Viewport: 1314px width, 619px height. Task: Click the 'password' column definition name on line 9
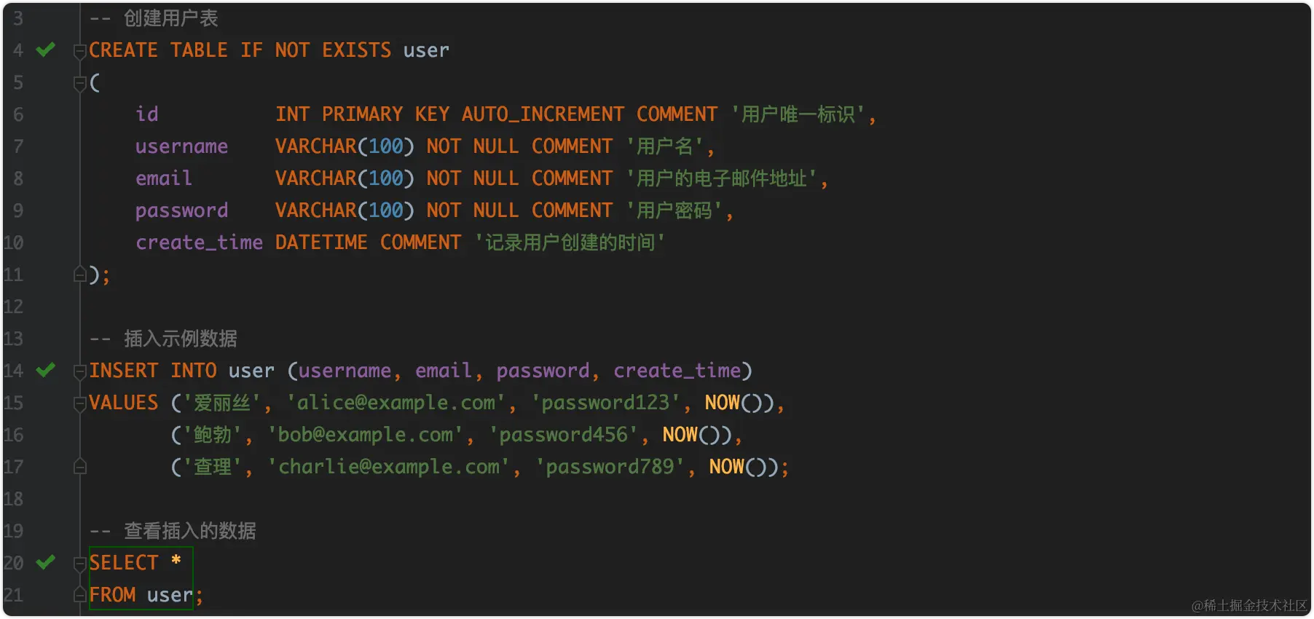[182, 210]
